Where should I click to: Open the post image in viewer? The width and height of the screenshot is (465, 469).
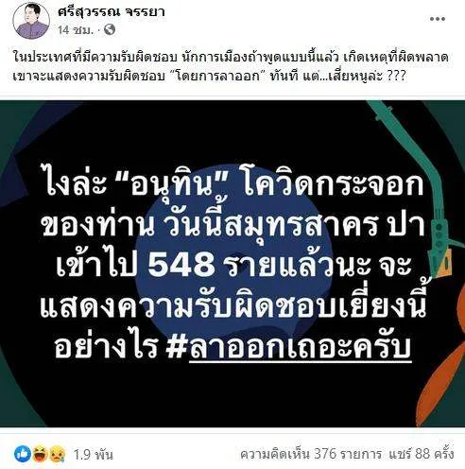coord(232,264)
